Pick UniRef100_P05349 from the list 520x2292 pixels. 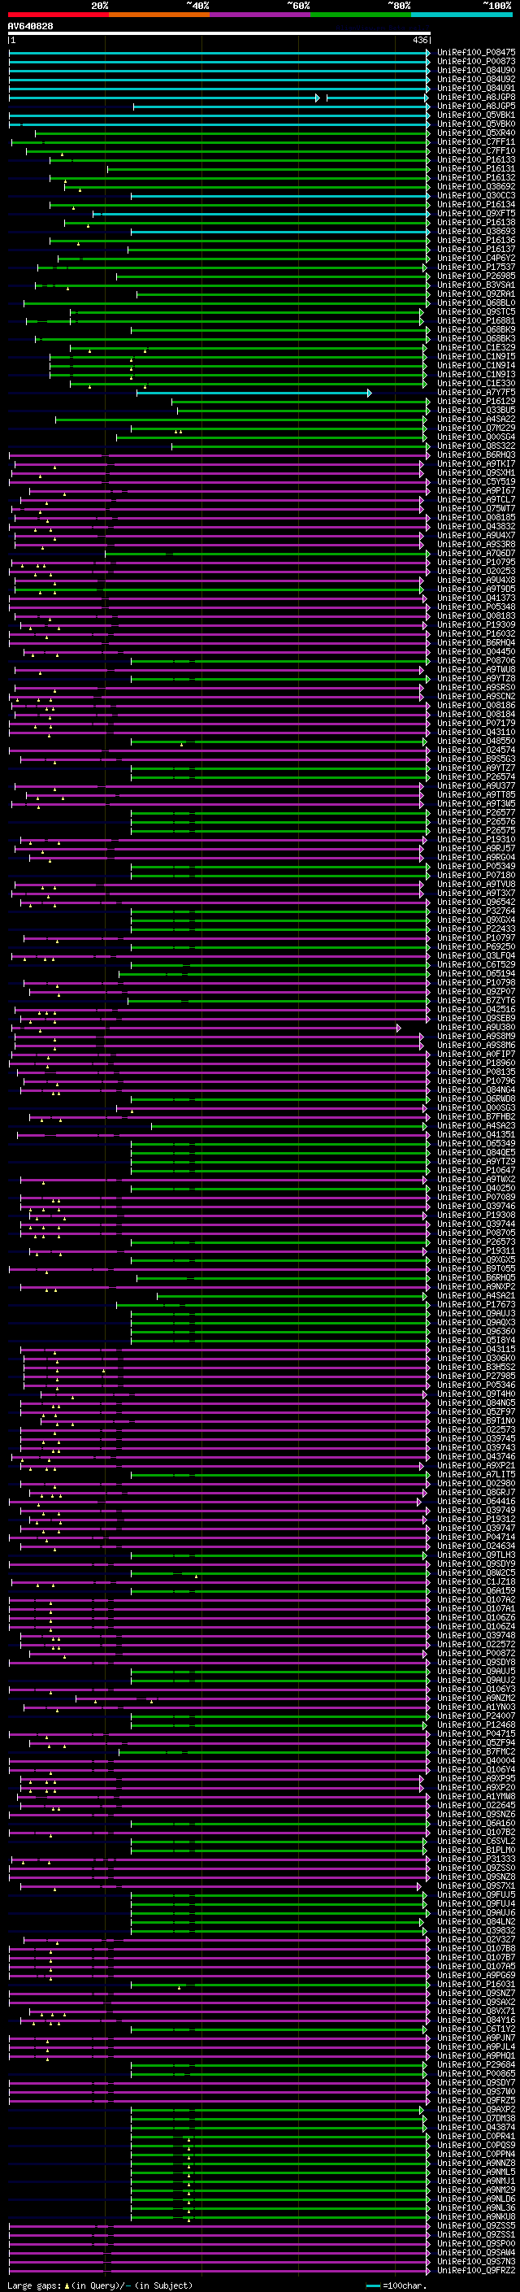click(x=476, y=867)
